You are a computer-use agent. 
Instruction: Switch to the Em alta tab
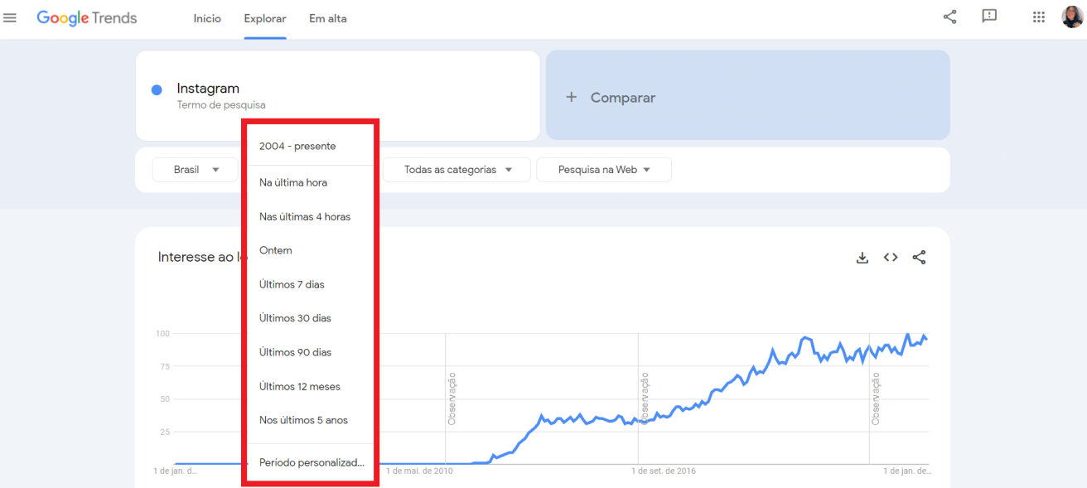click(x=328, y=18)
